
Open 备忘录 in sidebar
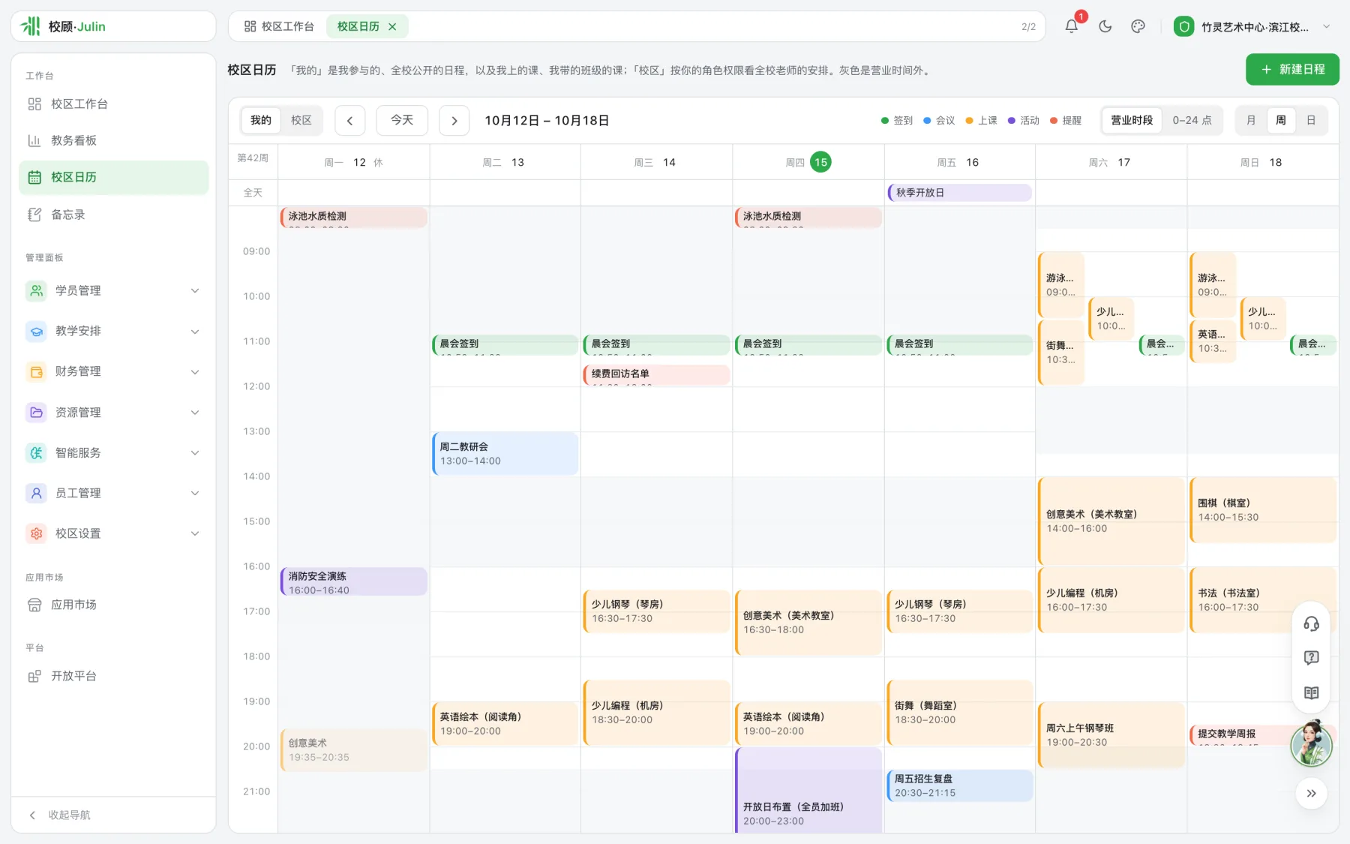coord(113,215)
